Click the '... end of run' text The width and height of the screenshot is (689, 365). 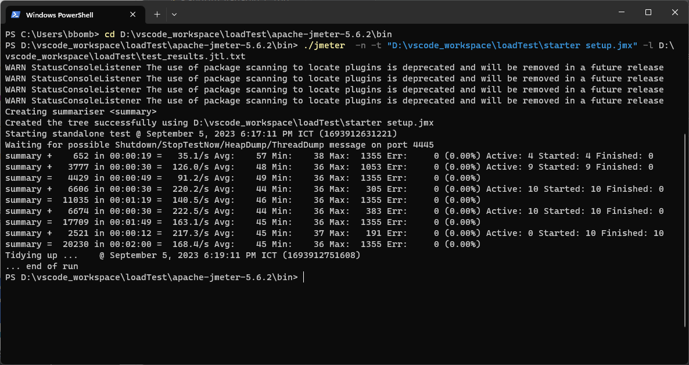pos(42,267)
